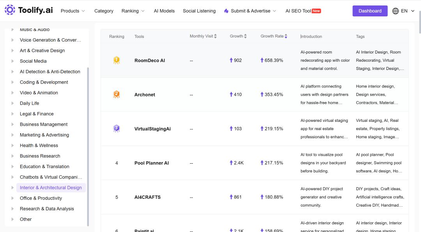This screenshot has width=421, height=232.
Task: Select Business Research category
Action: (x=40, y=156)
